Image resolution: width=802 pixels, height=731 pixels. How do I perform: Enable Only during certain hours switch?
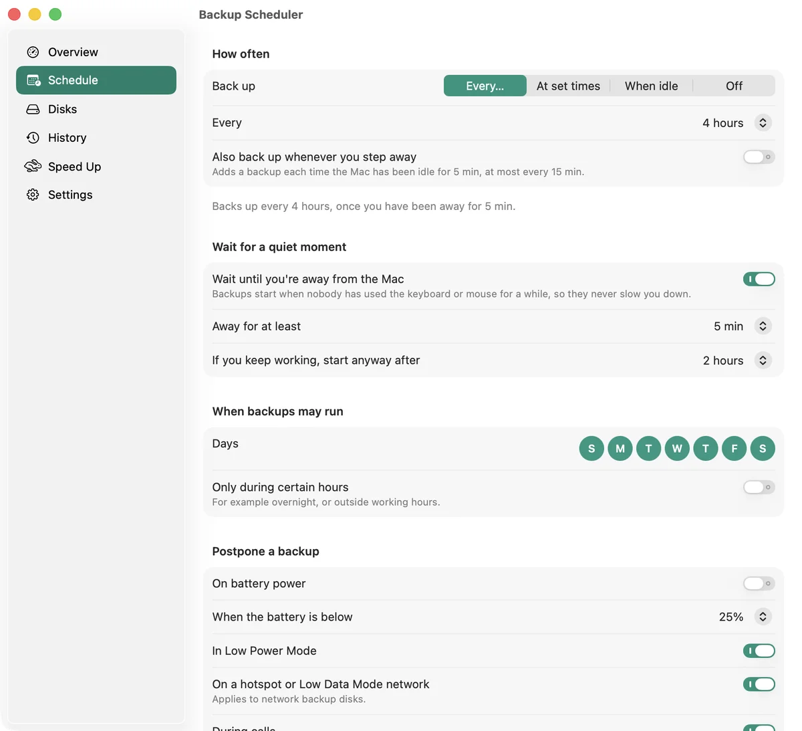tap(759, 487)
